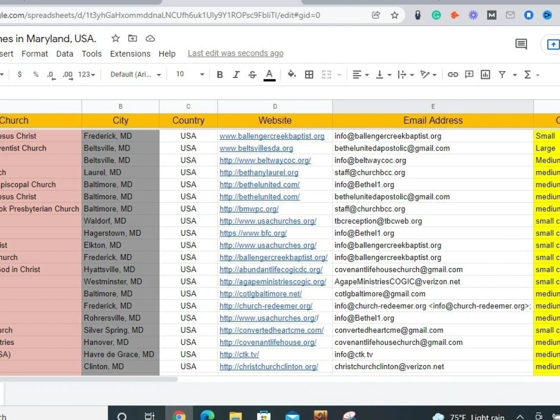Open the Data menu

tap(64, 54)
